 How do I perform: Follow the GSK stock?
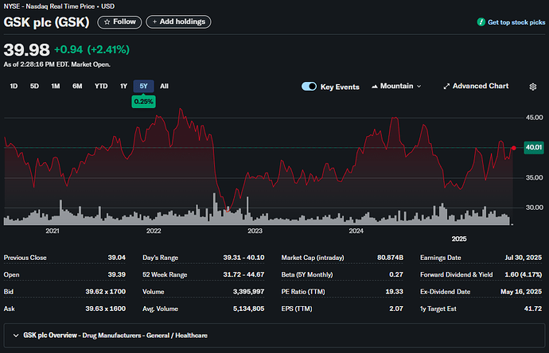pyautogui.click(x=119, y=22)
